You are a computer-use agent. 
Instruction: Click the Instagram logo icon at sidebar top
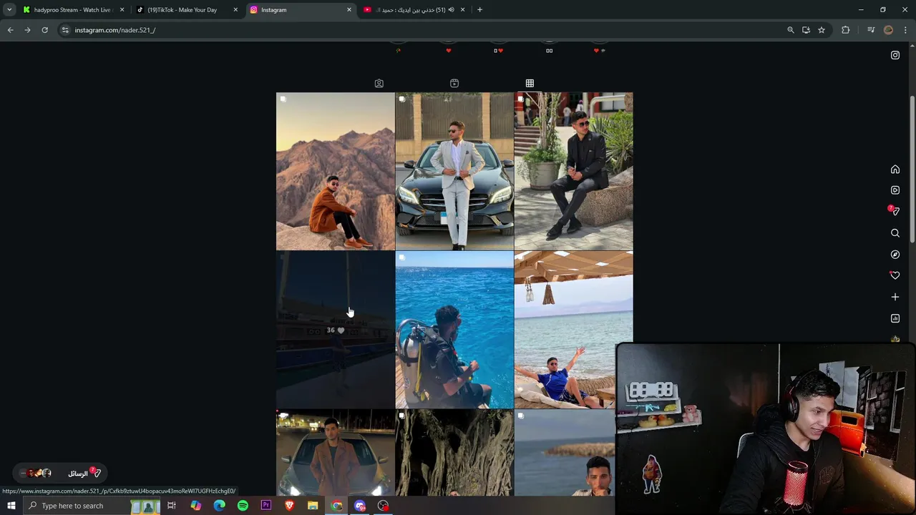tap(895, 55)
